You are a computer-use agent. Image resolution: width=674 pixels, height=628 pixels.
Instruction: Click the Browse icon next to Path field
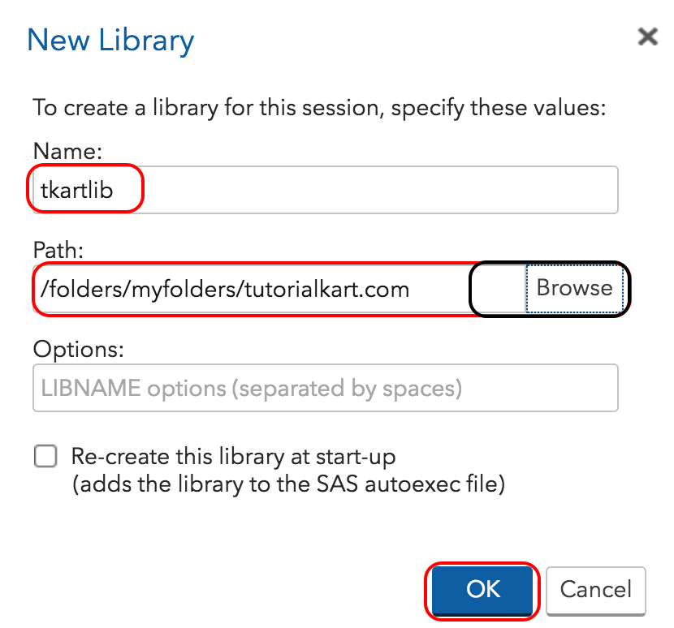click(575, 288)
